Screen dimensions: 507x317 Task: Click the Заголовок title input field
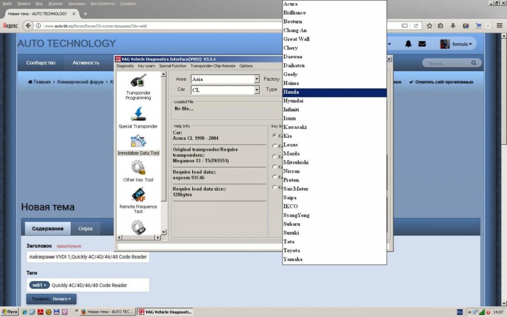88,257
